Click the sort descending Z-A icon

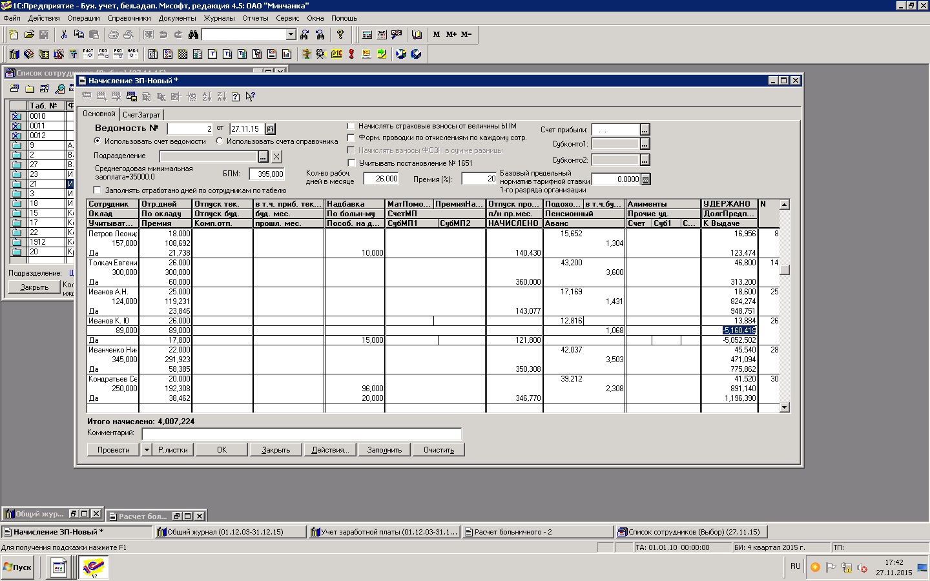coord(222,96)
